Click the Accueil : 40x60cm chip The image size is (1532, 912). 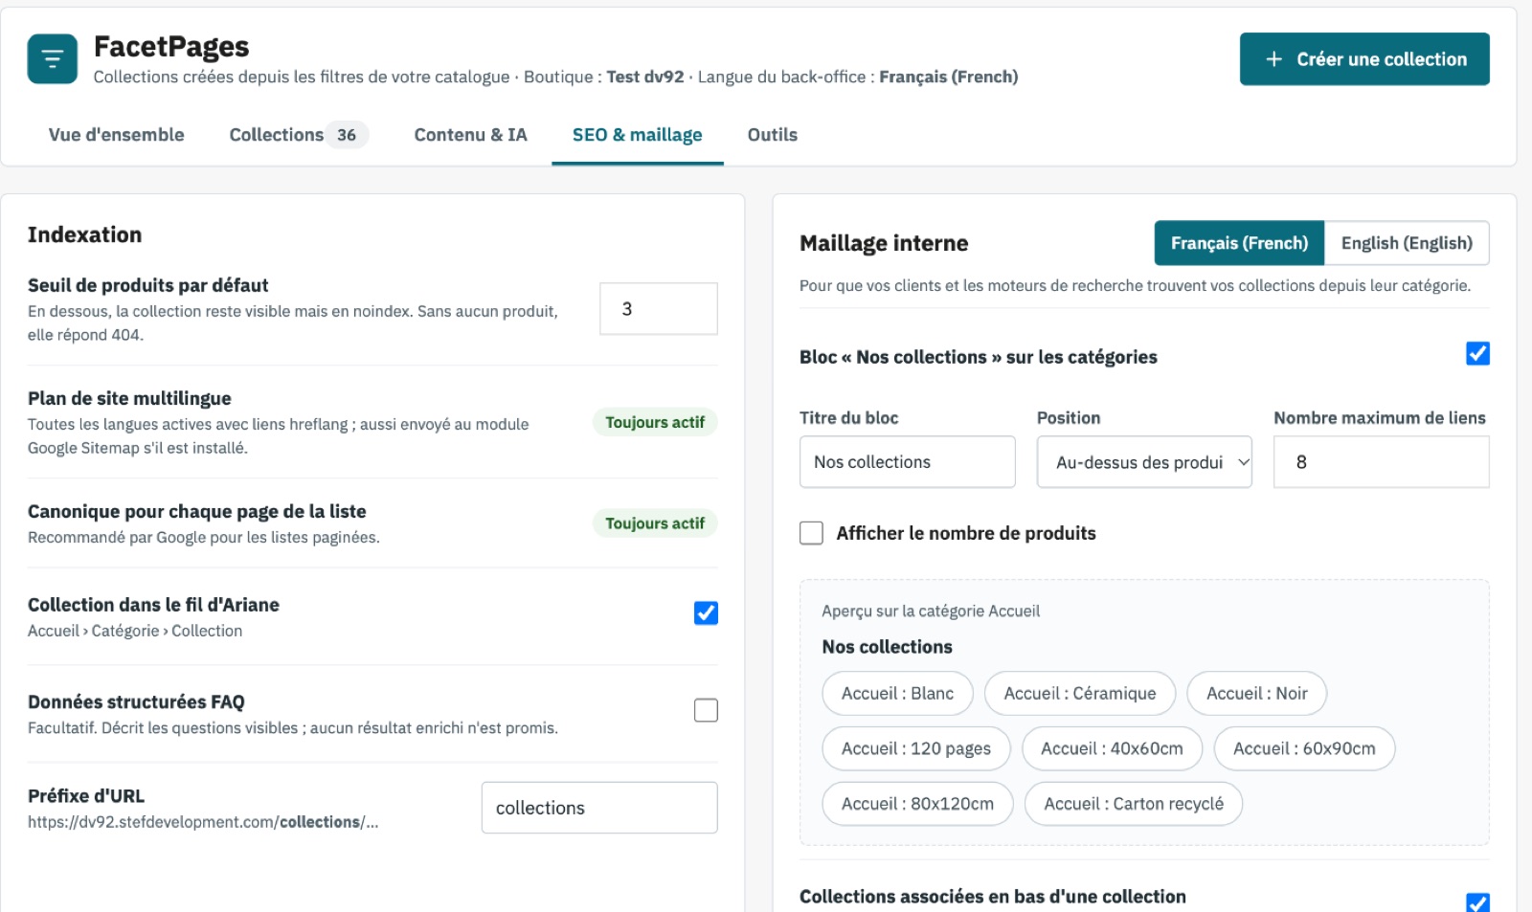coord(1112,748)
